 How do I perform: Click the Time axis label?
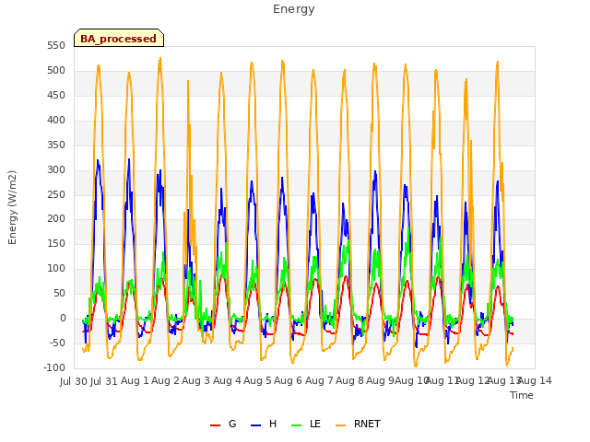[x=522, y=395]
